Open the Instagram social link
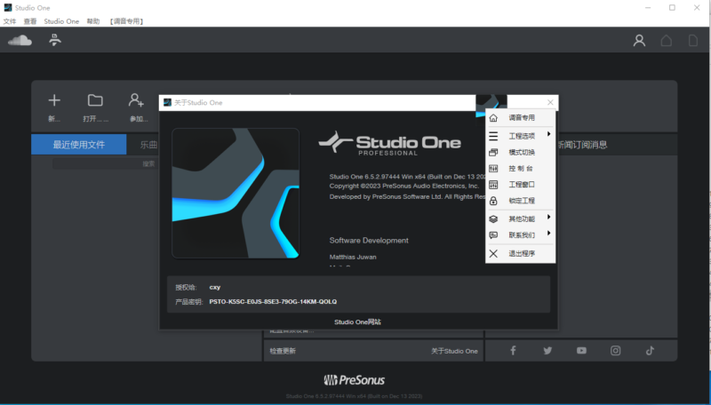This screenshot has height=405, width=711. [615, 351]
